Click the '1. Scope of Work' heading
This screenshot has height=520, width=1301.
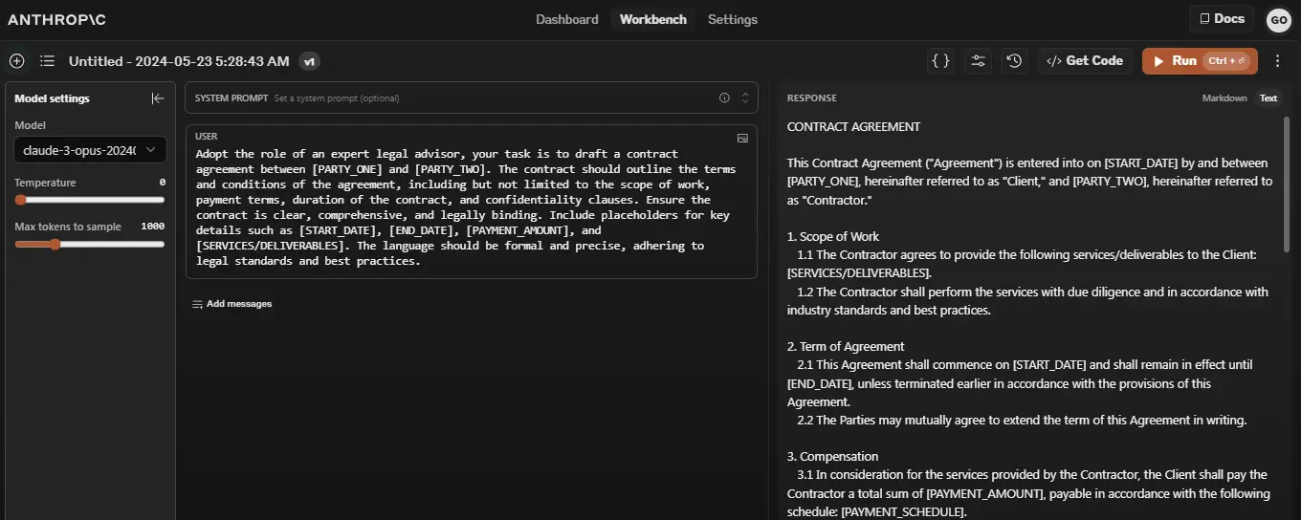[833, 236]
